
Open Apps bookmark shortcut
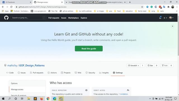pos(5,11)
